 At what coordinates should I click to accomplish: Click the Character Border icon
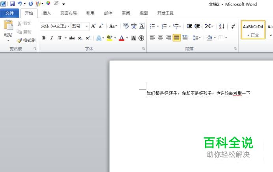142,26
